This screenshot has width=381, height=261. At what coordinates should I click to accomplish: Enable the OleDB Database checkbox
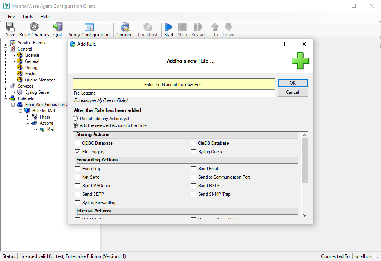194,143
